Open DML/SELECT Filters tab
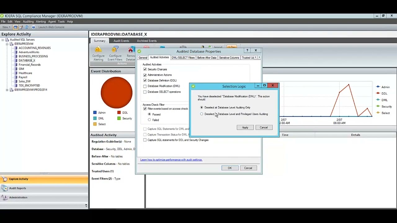Screen dimensions: 397x223 183,58
